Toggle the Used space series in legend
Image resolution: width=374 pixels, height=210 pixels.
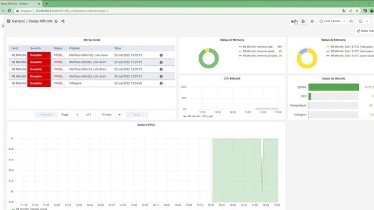coord(352,51)
